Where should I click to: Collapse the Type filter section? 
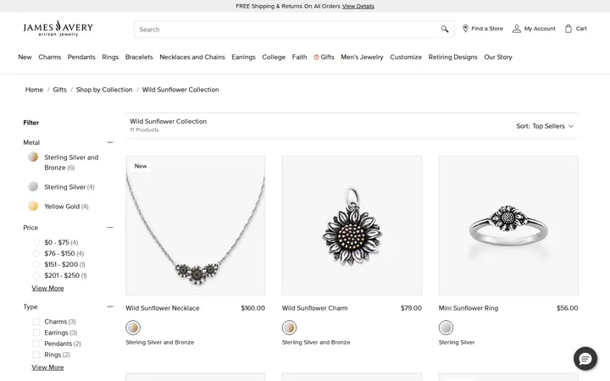coord(110,306)
